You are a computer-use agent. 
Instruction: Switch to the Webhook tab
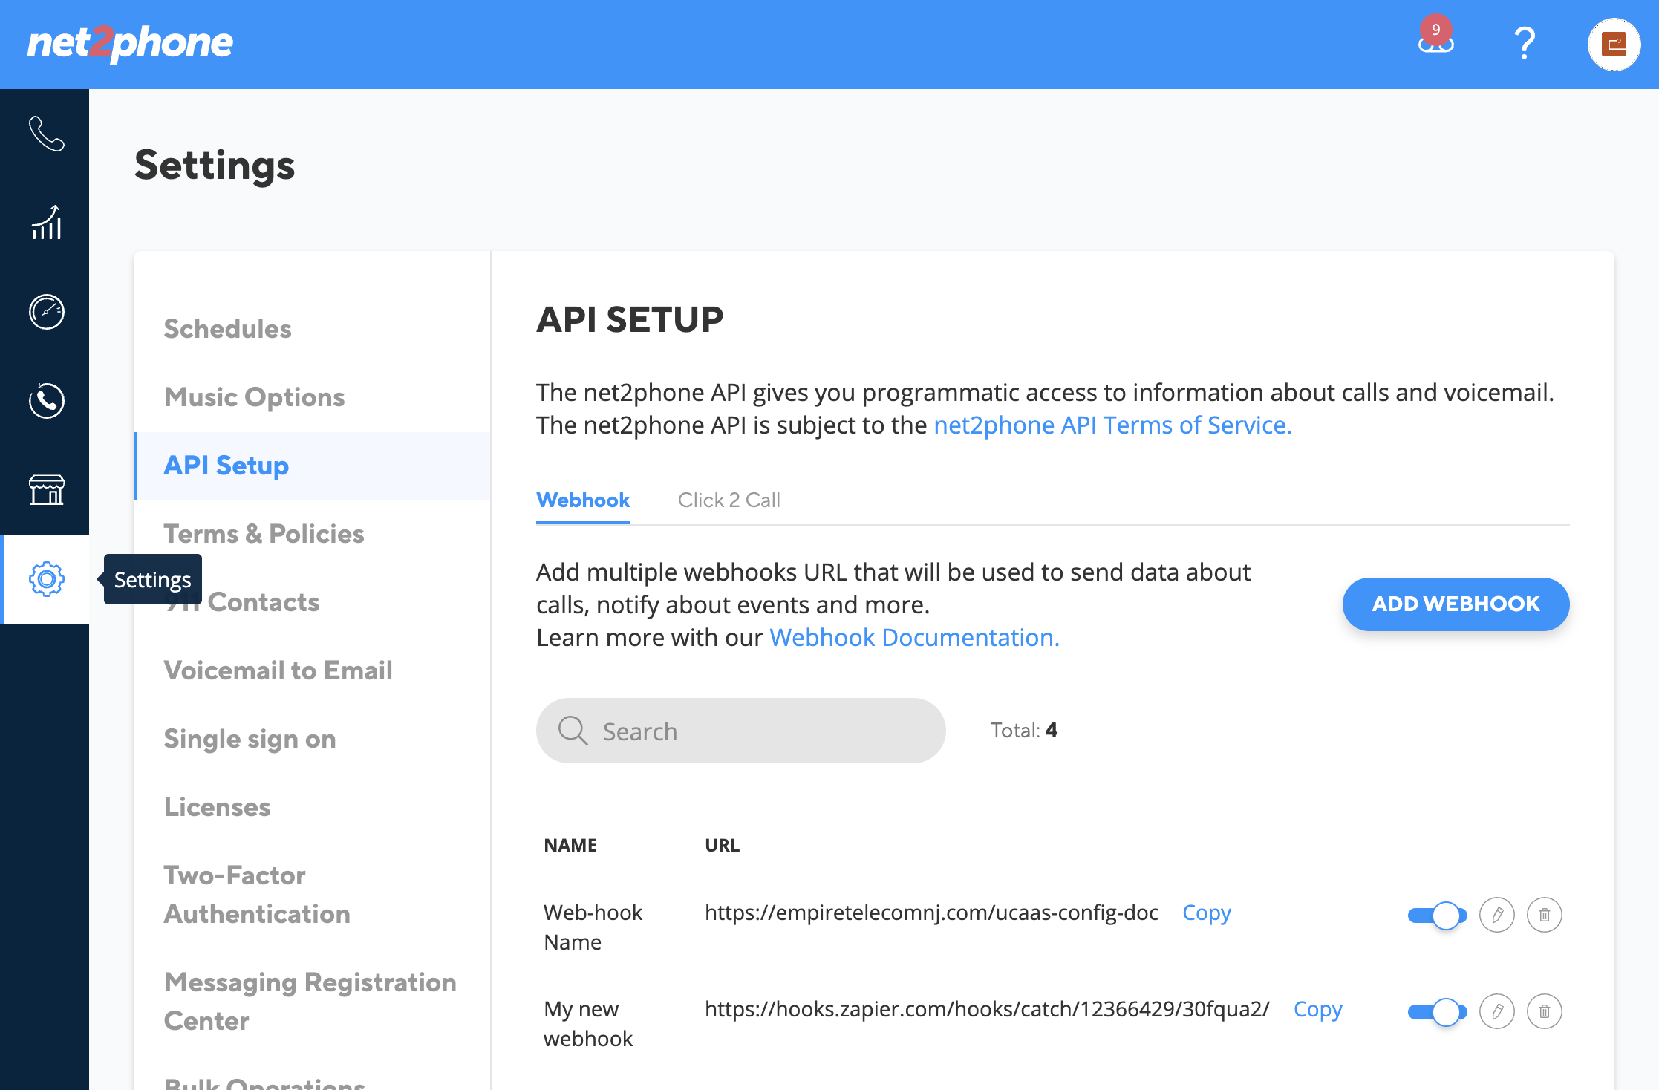coord(583,500)
